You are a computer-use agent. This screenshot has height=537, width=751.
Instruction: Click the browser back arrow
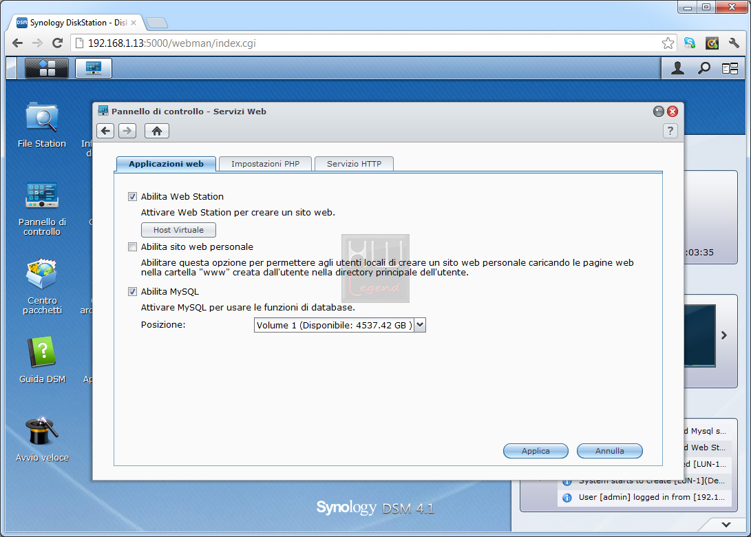point(18,43)
